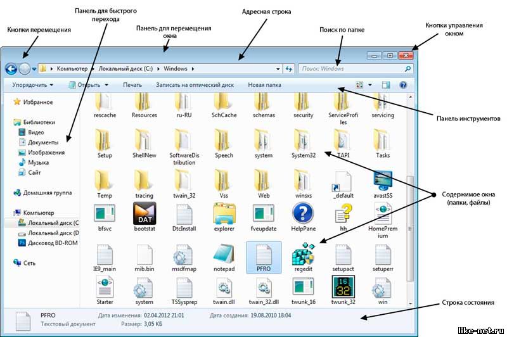Click the blue Back navigation arrow
The image size is (507, 337).
click(11, 68)
